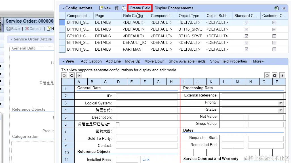Collapse Service Order Details section

11,39
